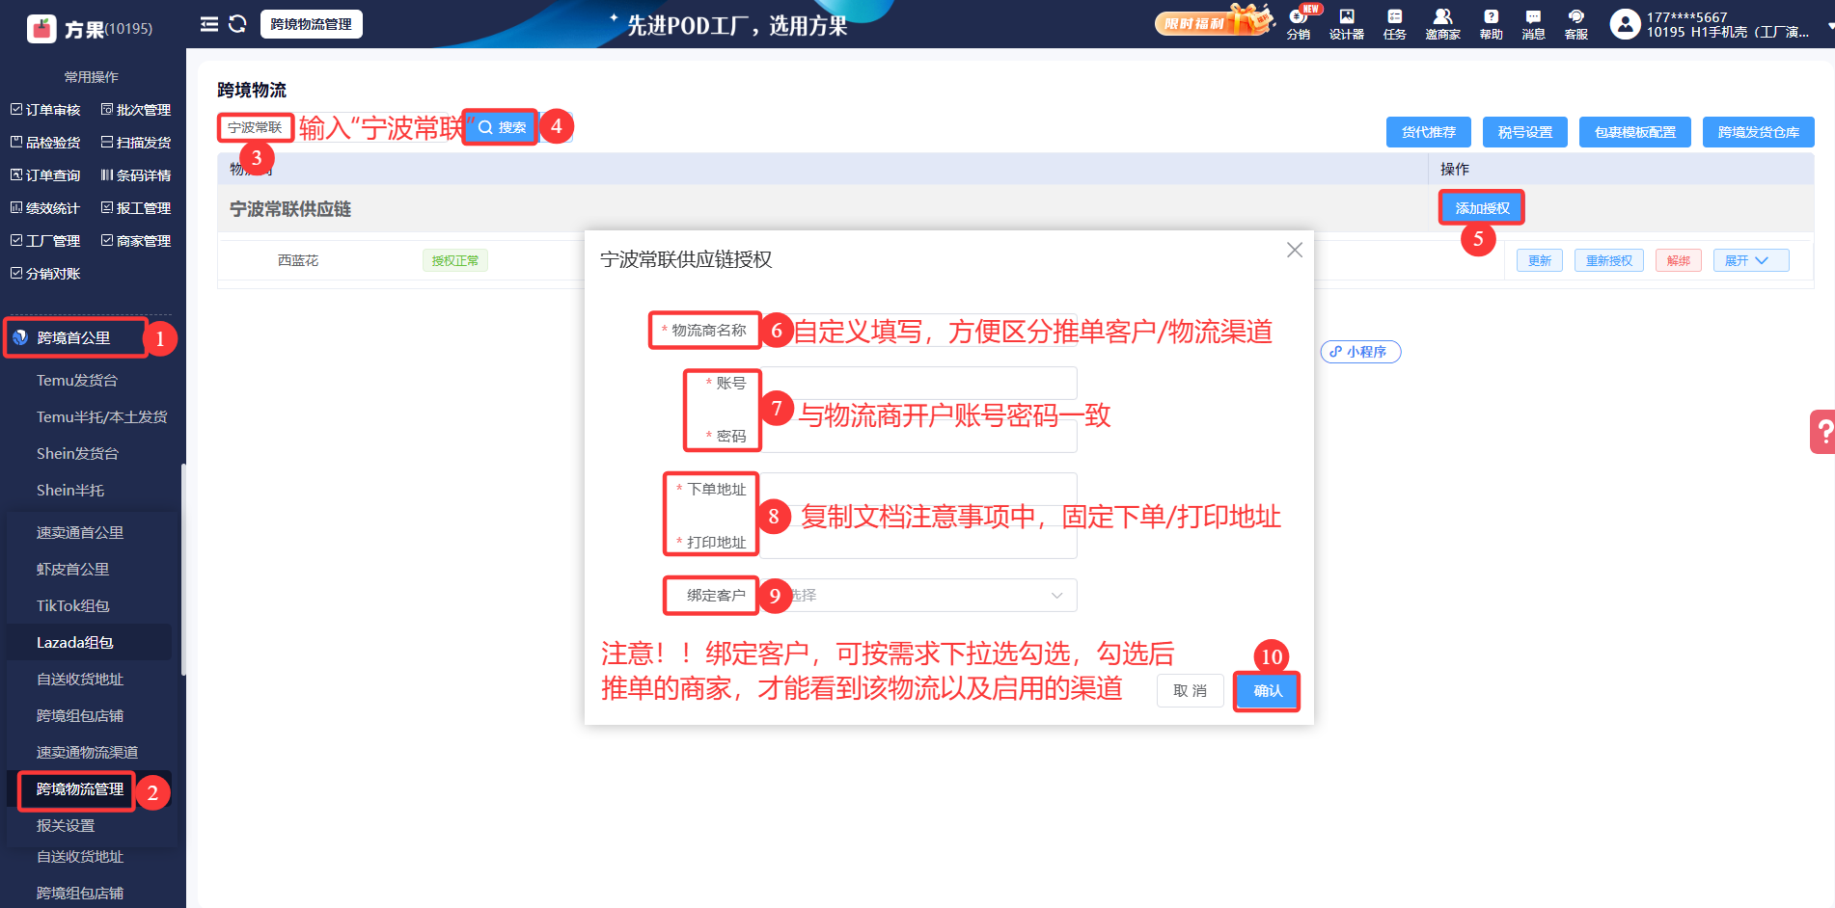The width and height of the screenshot is (1835, 908).
Task: Click the refresh icon in the top bar
Action: click(237, 24)
